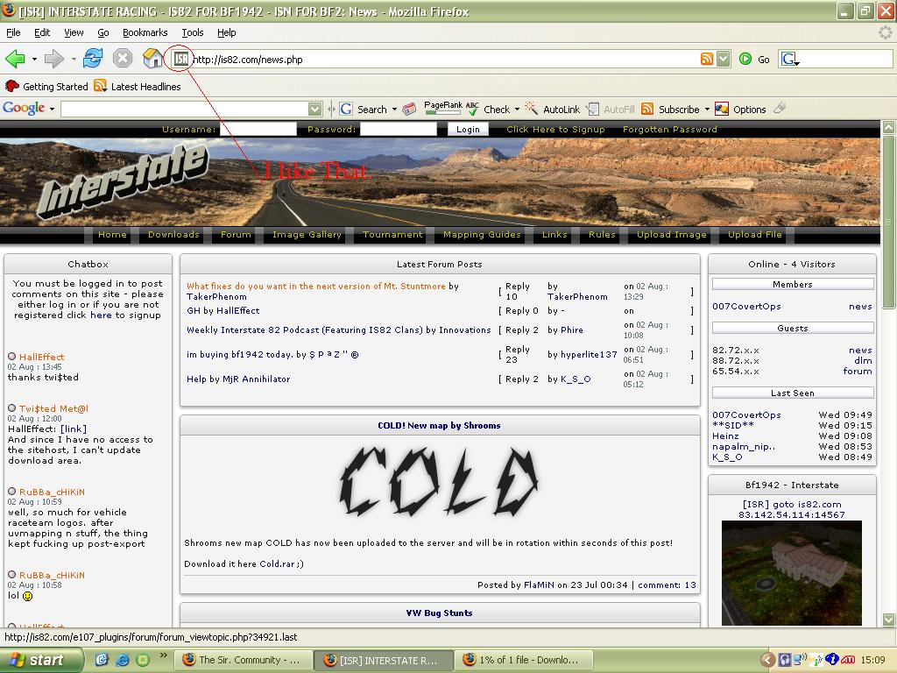897x673 pixels.
Task: Open the Help menu
Action: 227,32
